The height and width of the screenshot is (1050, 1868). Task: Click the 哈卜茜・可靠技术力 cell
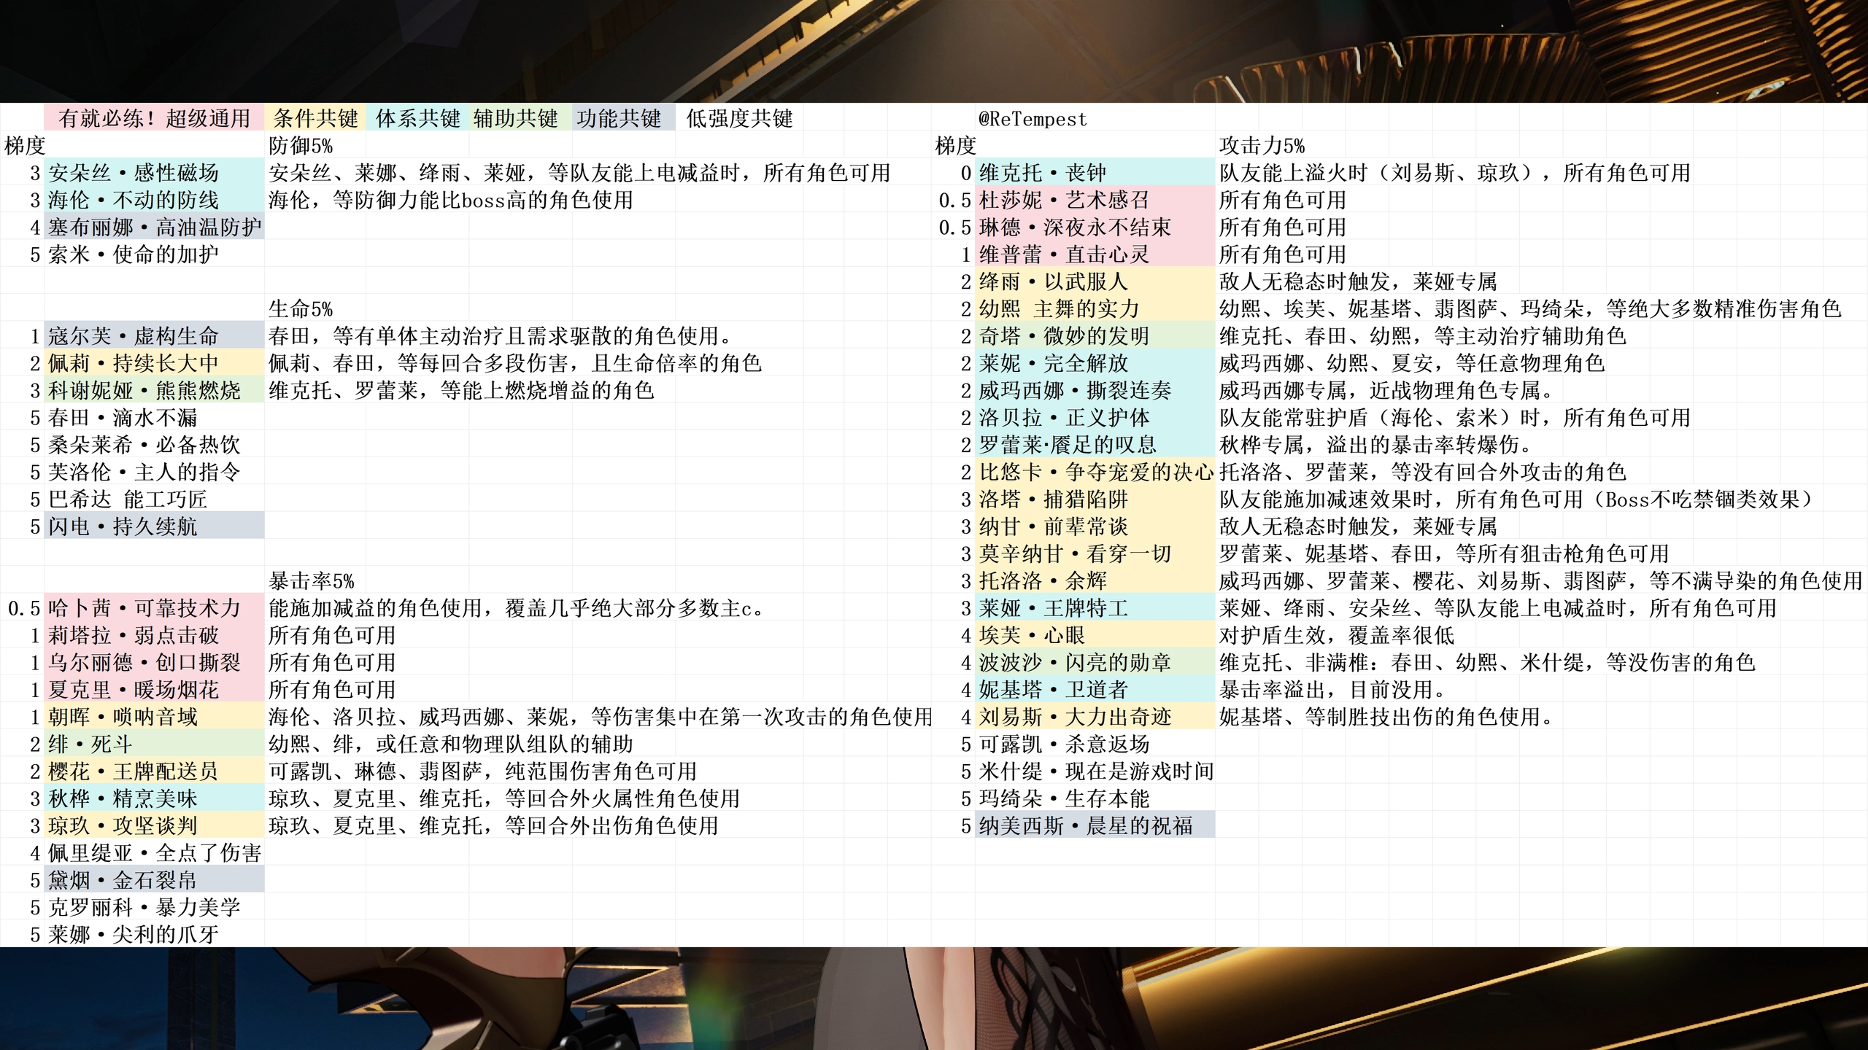(x=144, y=608)
